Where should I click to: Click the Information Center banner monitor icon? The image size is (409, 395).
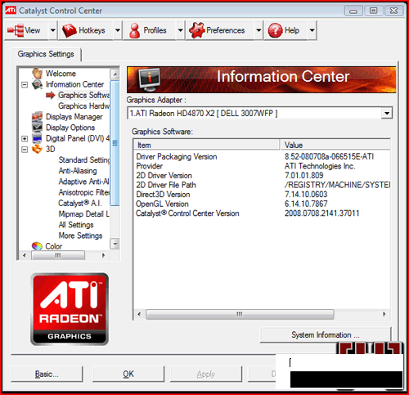click(149, 79)
